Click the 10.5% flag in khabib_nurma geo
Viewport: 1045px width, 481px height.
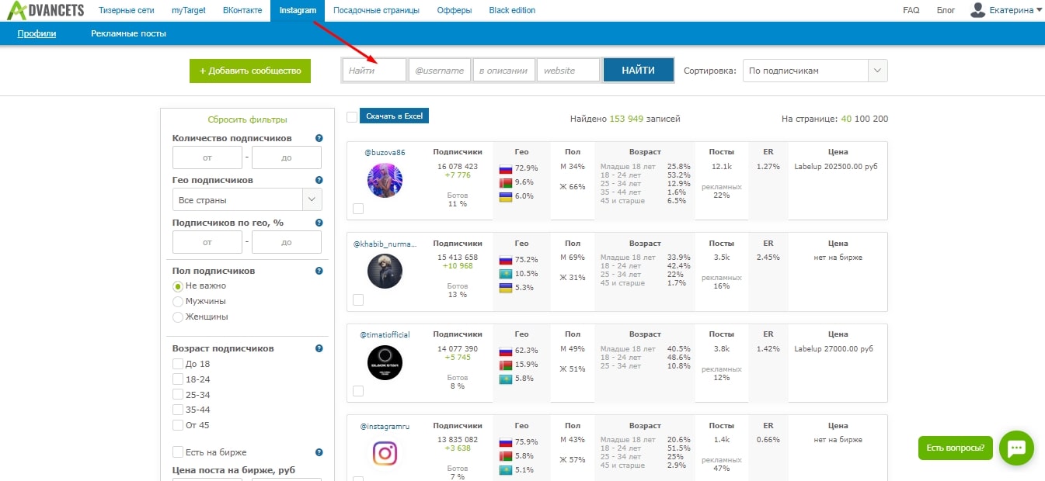pos(506,274)
